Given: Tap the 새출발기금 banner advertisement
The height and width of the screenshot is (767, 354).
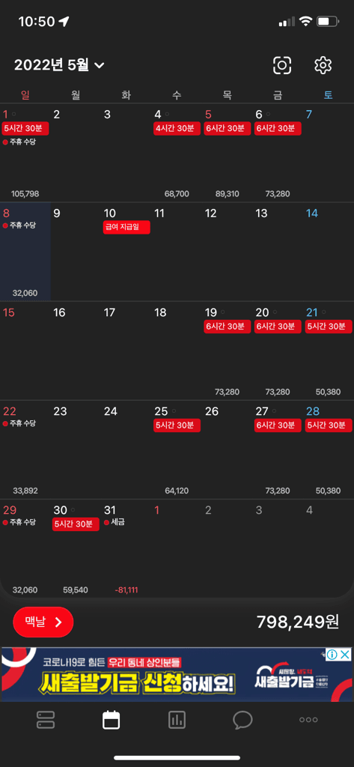Looking at the screenshot, I should (177, 675).
